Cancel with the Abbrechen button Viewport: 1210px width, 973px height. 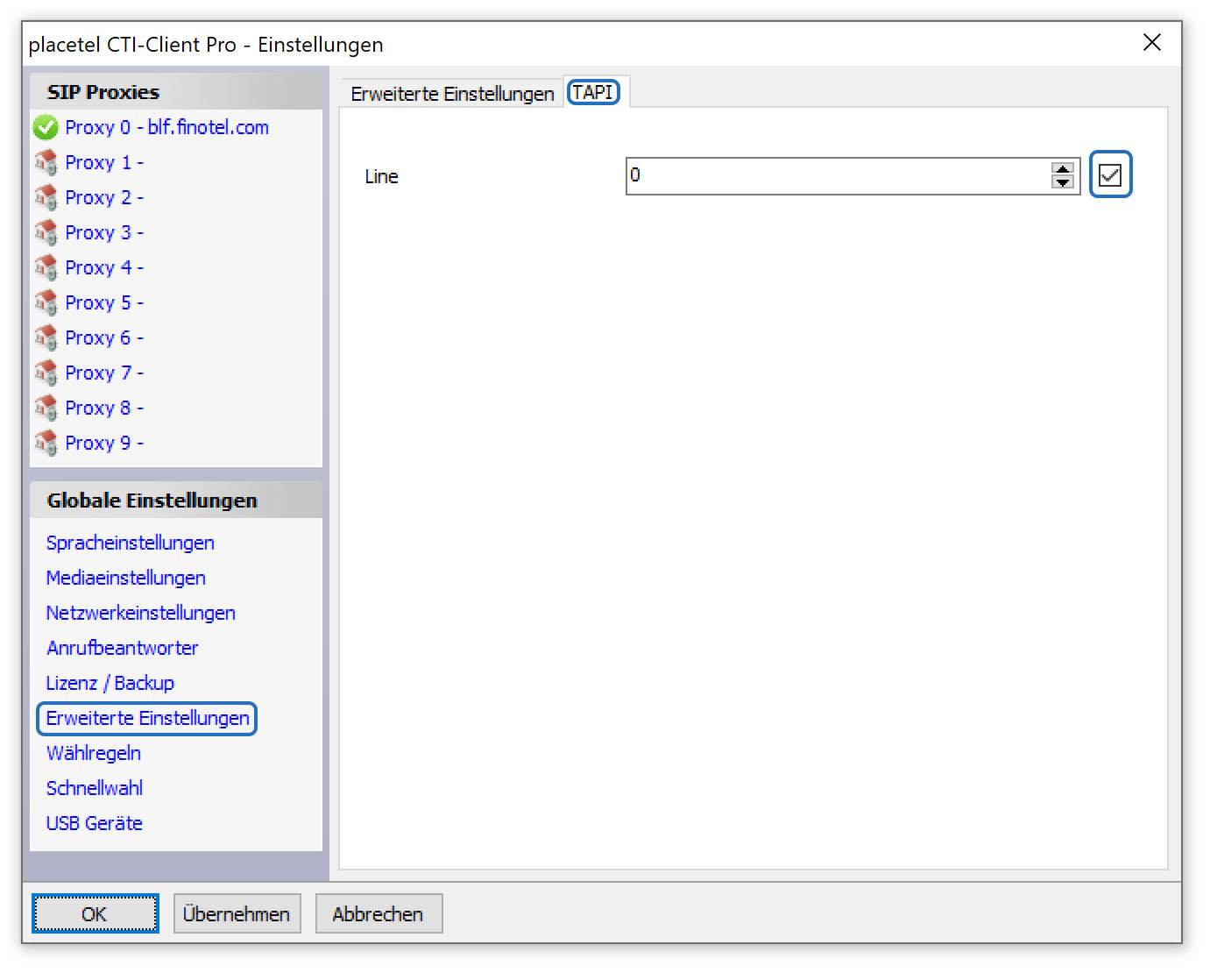pyautogui.click(x=379, y=914)
